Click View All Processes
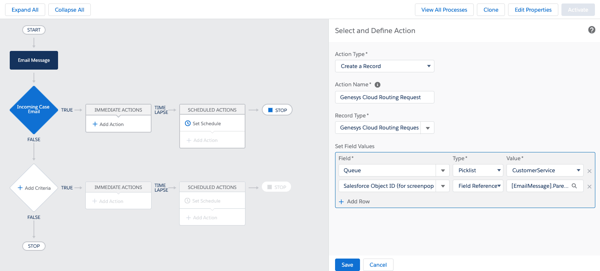This screenshot has width=600, height=271. click(444, 10)
